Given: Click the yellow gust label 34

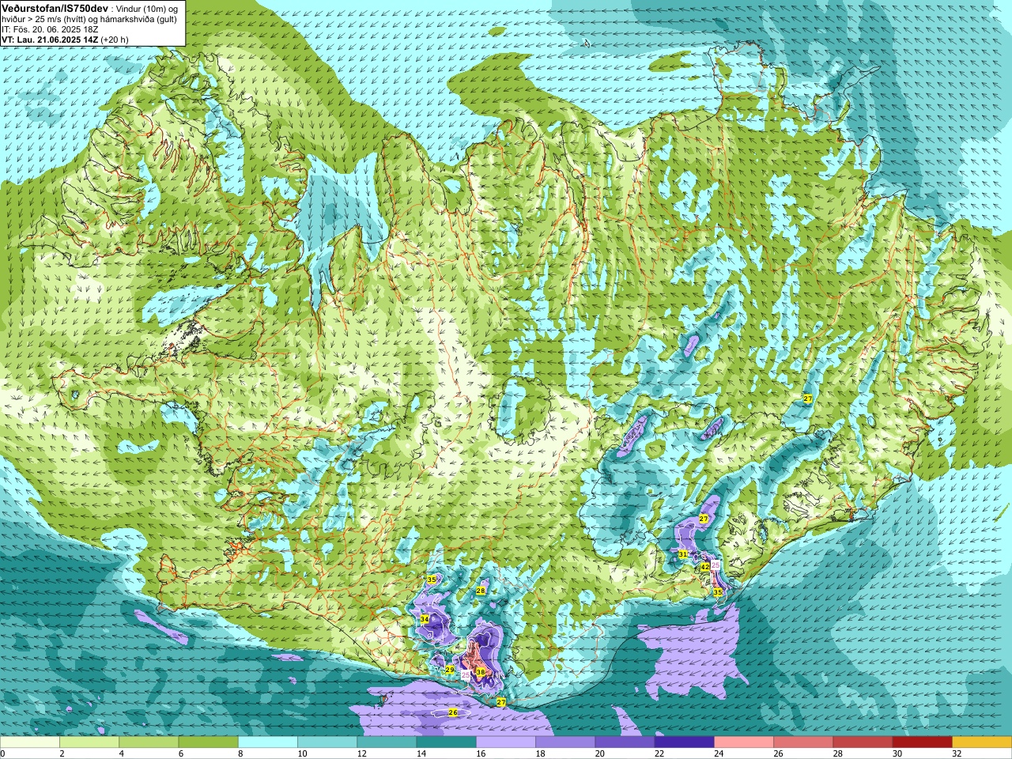Looking at the screenshot, I should 425,619.
